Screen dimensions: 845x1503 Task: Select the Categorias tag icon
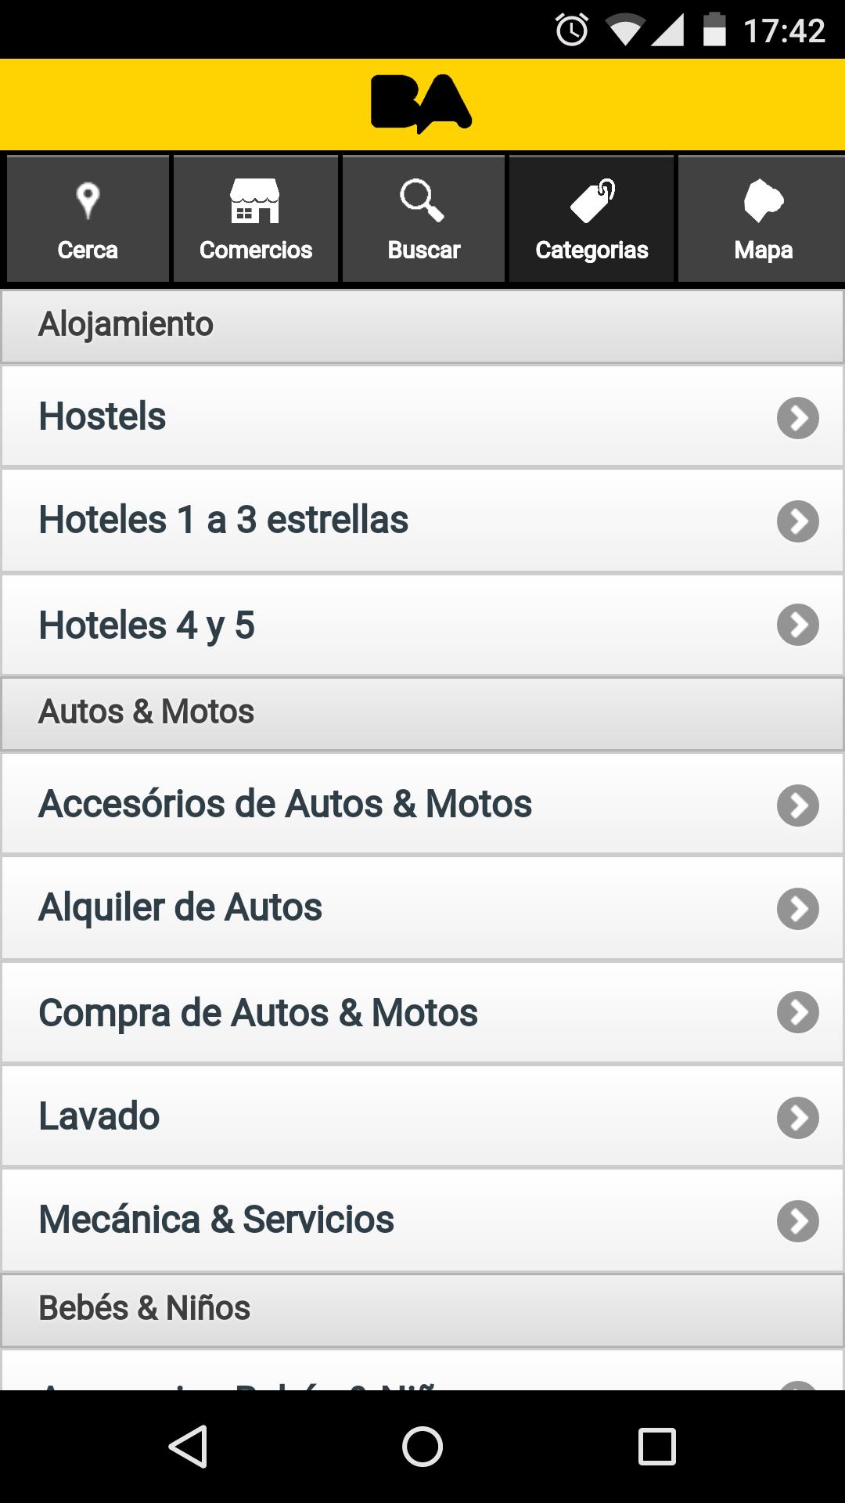592,200
